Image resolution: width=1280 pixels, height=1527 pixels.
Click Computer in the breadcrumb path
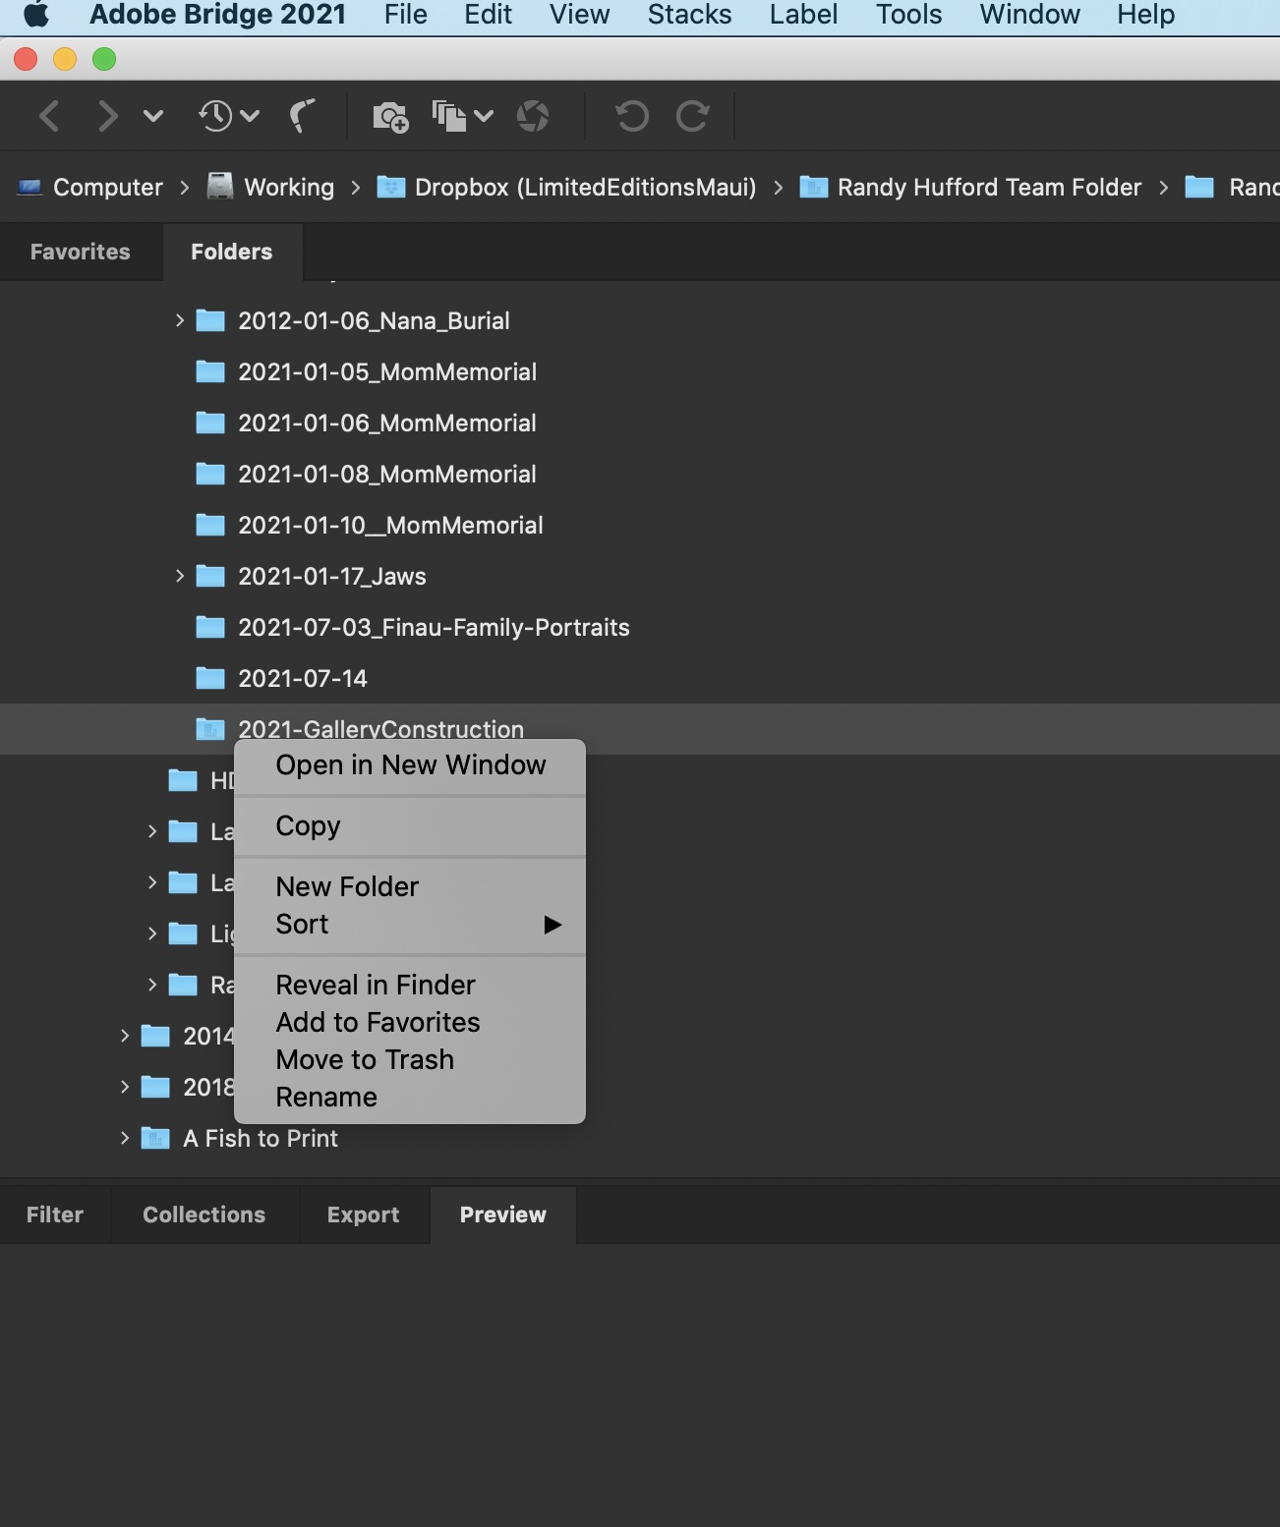pyautogui.click(x=107, y=187)
